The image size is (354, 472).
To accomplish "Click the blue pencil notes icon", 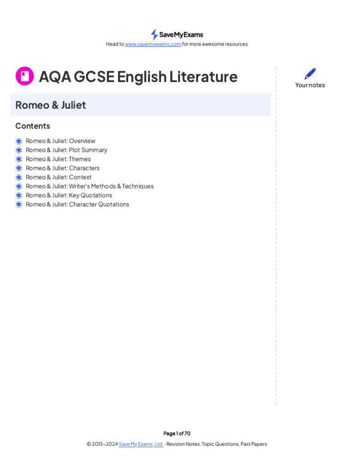I will (x=310, y=74).
